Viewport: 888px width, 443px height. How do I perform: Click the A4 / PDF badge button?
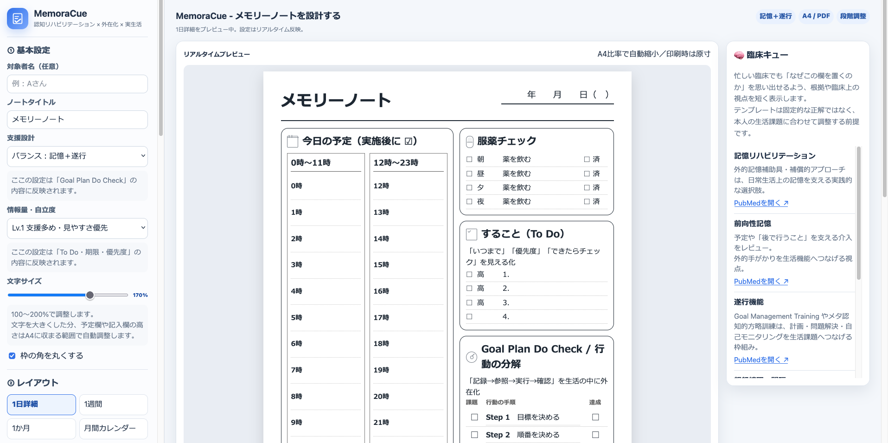point(816,16)
